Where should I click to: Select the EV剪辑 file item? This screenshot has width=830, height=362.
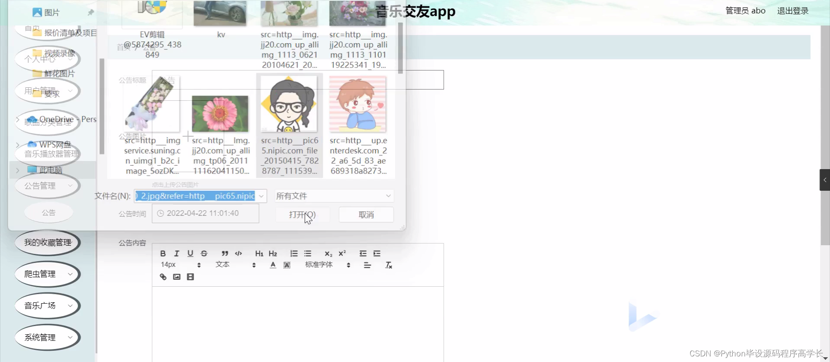pyautogui.click(x=152, y=29)
